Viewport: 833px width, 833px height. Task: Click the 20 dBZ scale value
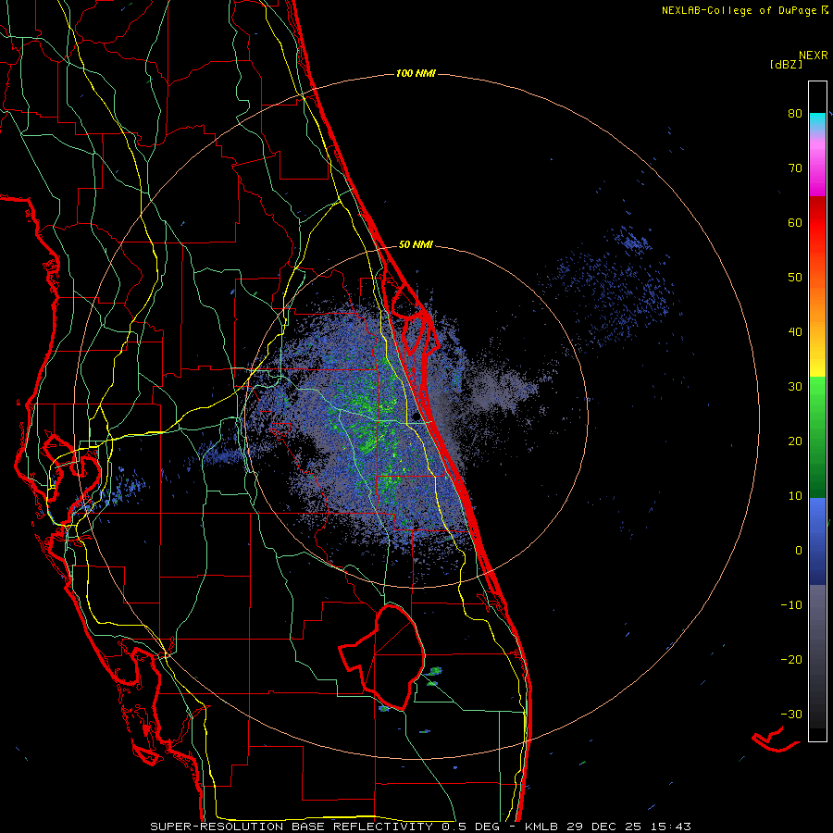tap(795, 441)
